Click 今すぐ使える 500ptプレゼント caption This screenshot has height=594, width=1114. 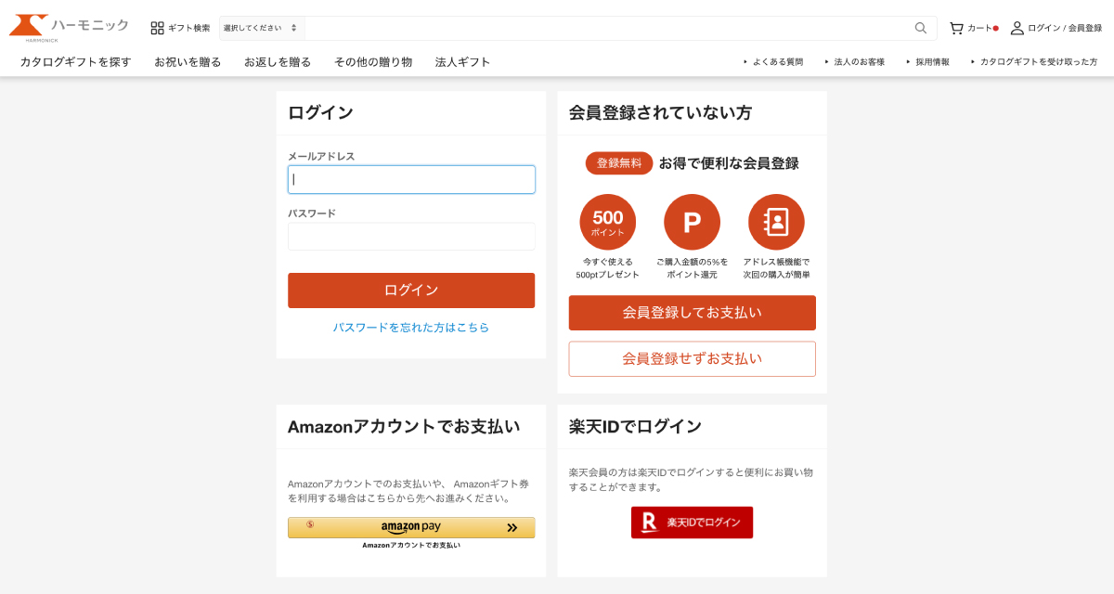[608, 268]
